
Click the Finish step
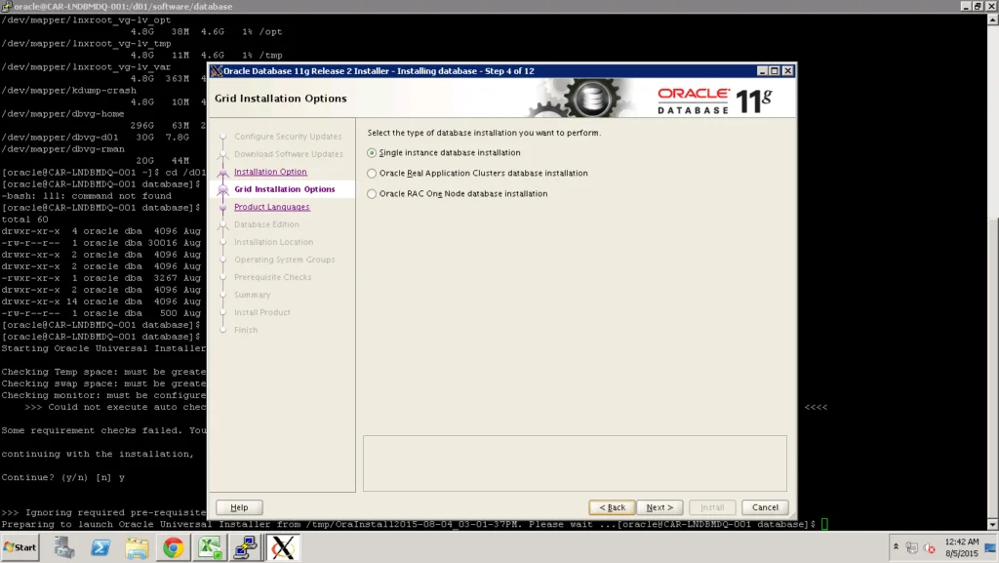pyautogui.click(x=245, y=330)
